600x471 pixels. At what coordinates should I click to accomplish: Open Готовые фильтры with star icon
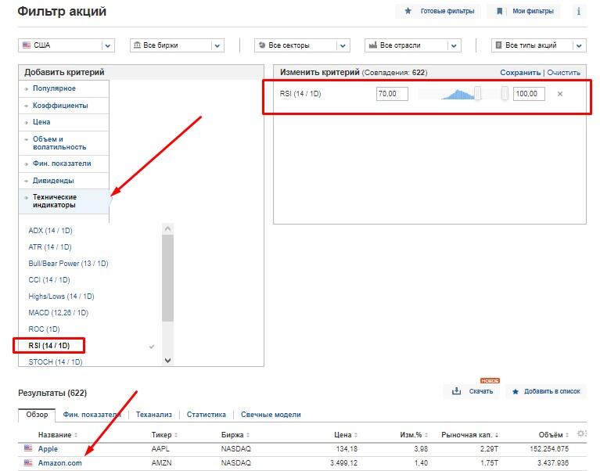click(440, 12)
